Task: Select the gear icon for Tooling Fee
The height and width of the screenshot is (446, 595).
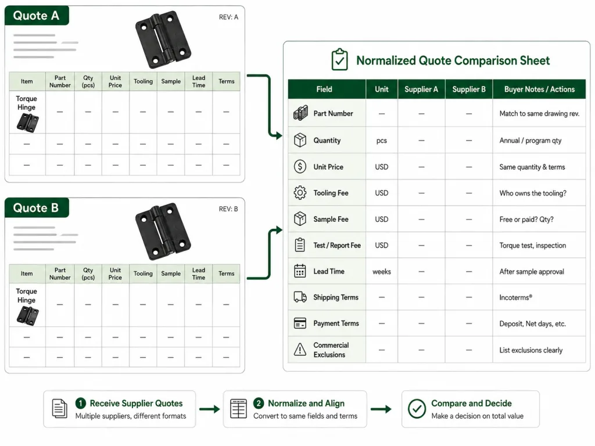Action: [300, 193]
